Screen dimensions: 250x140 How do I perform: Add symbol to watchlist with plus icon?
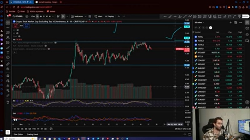point(231,22)
